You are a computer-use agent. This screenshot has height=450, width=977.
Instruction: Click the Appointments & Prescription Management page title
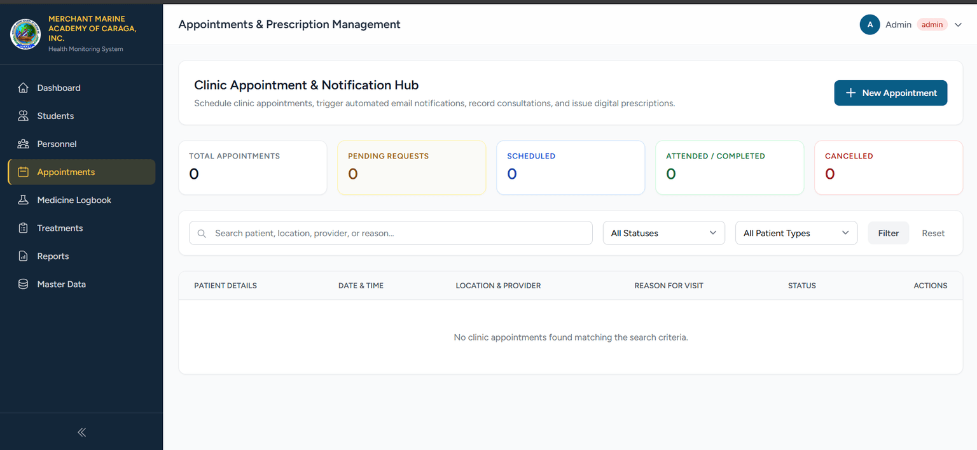pos(289,24)
